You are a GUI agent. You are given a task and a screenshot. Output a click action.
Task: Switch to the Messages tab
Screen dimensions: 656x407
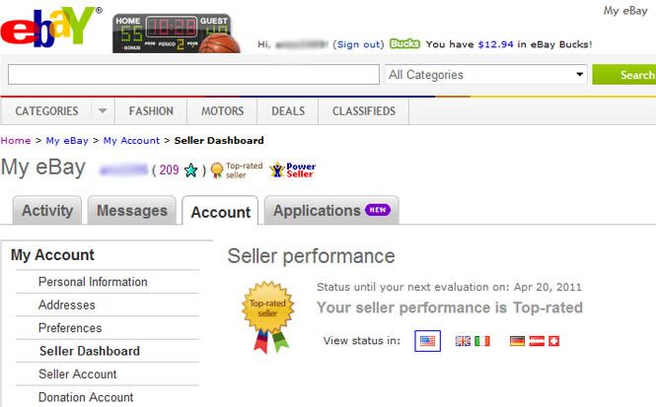click(132, 210)
